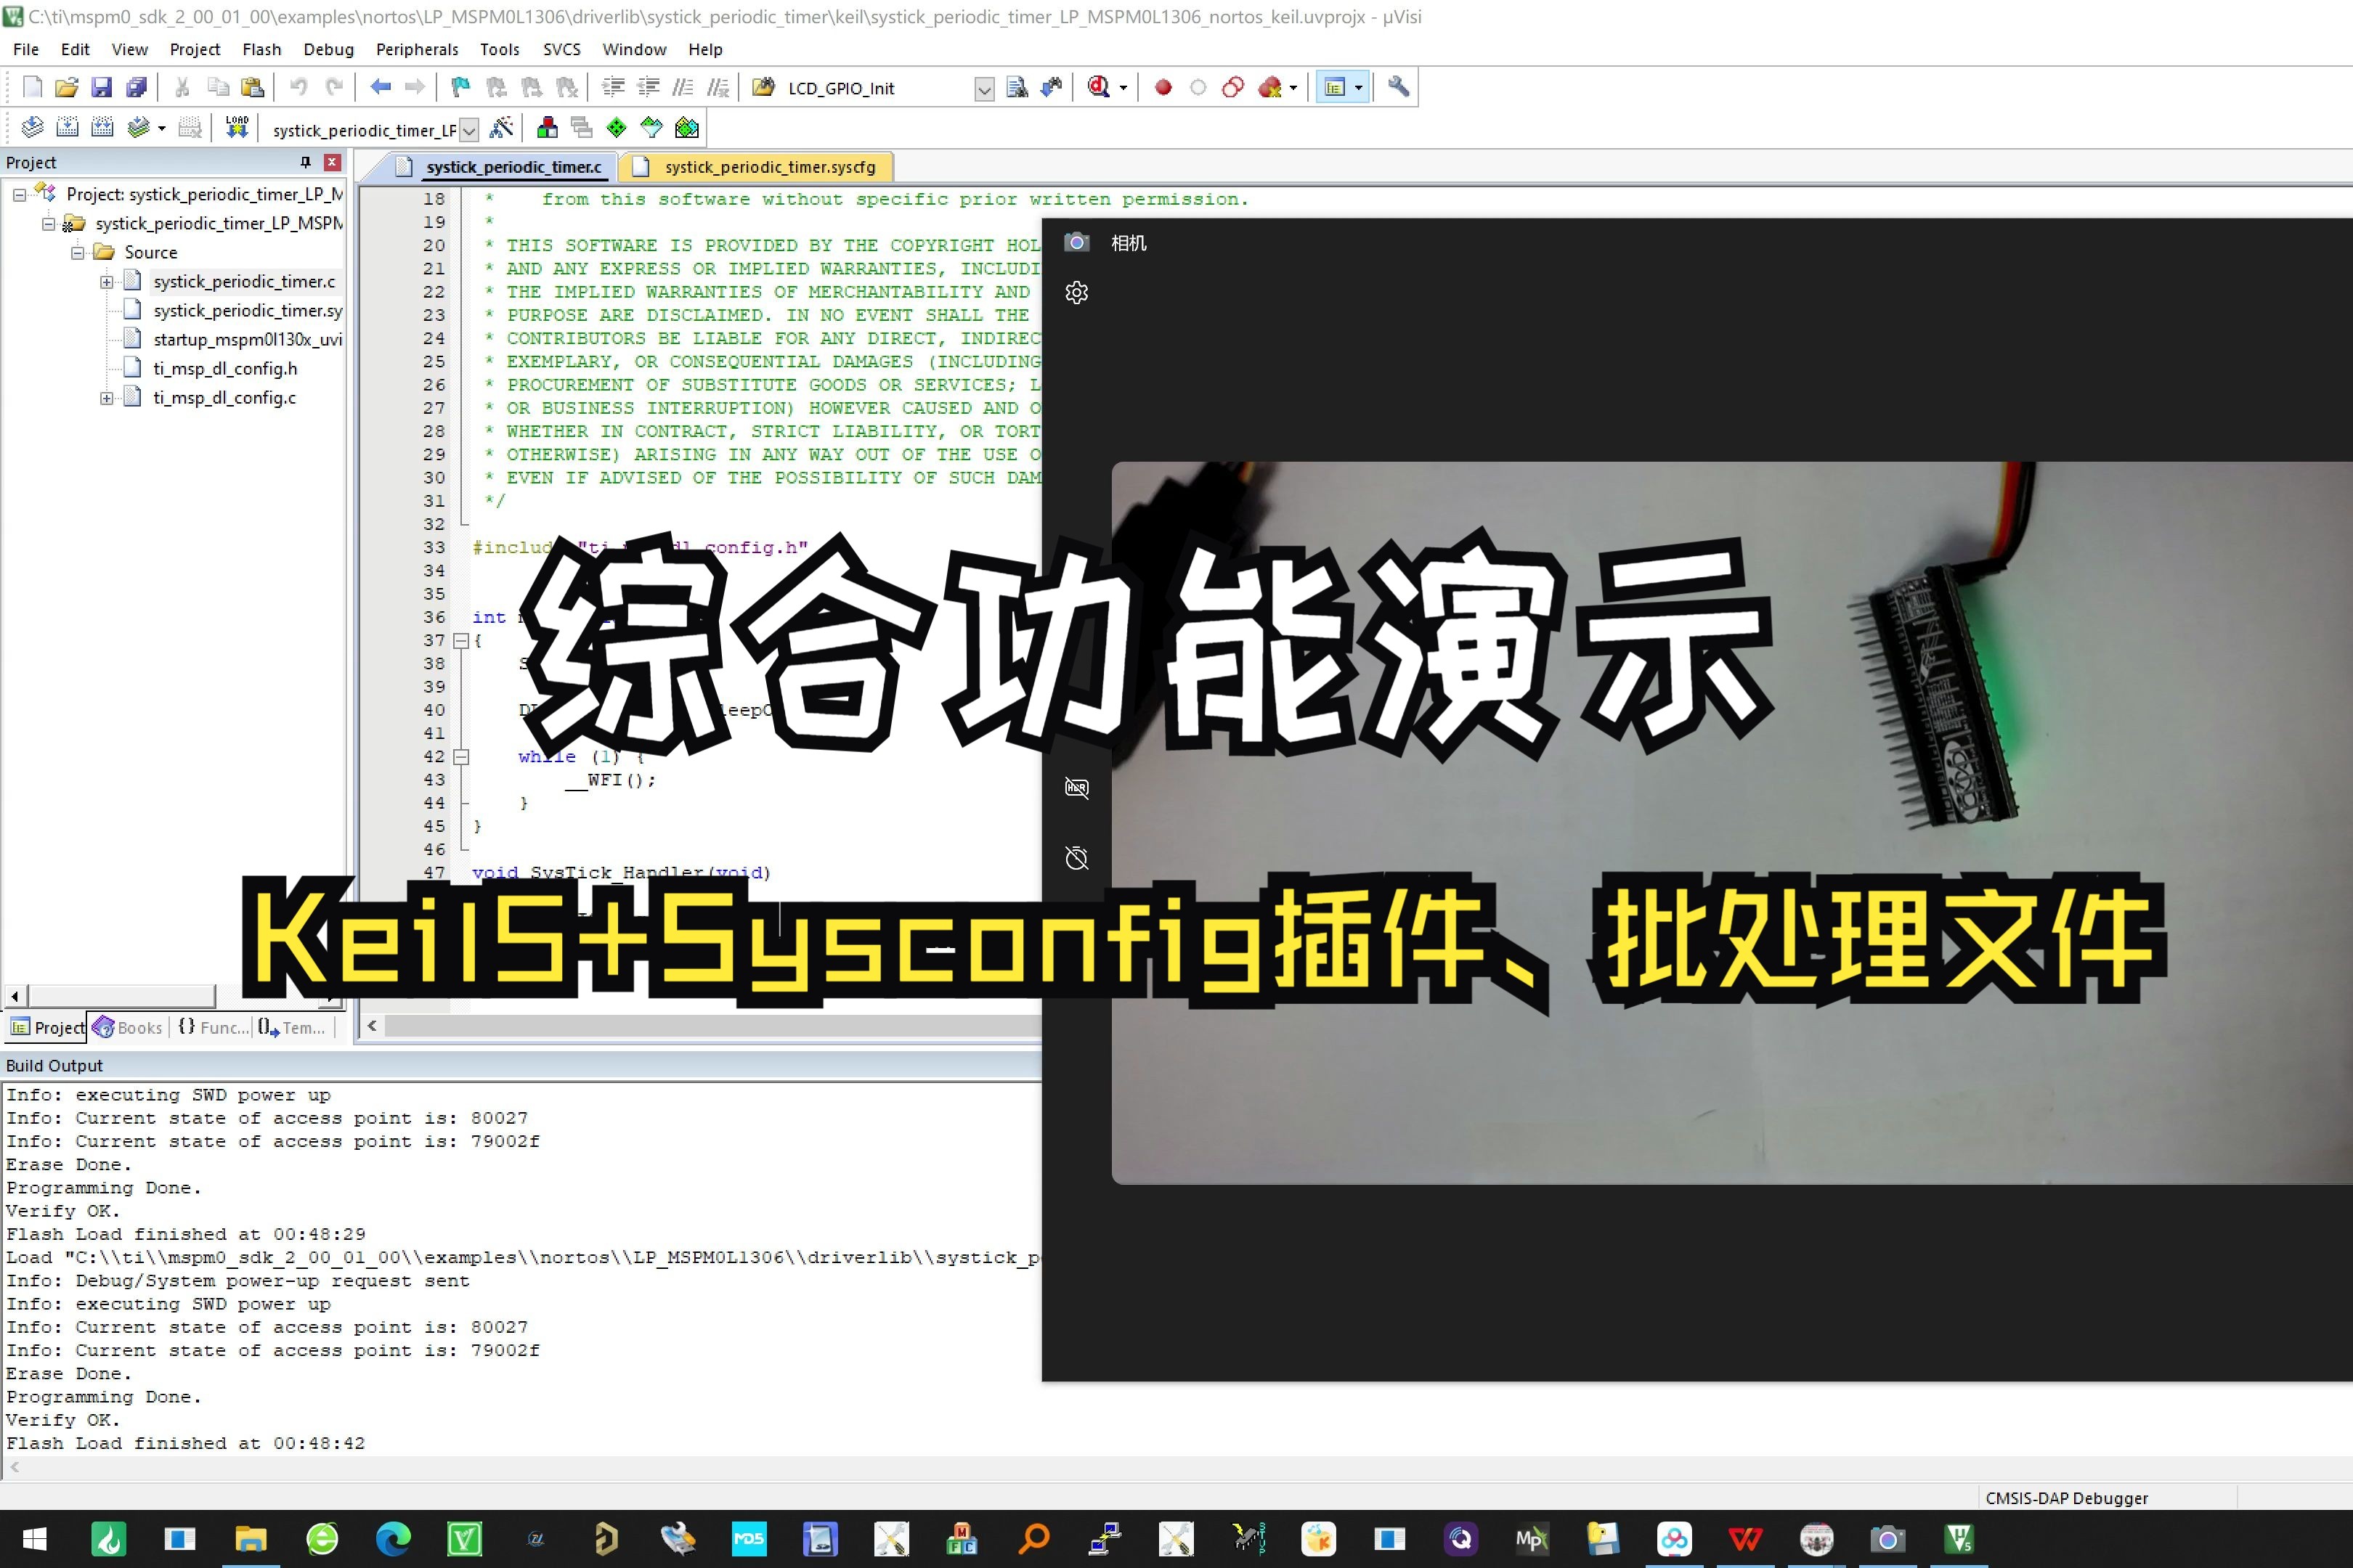Open Camera settings gear
2353x1568 pixels.
pos(1076,292)
